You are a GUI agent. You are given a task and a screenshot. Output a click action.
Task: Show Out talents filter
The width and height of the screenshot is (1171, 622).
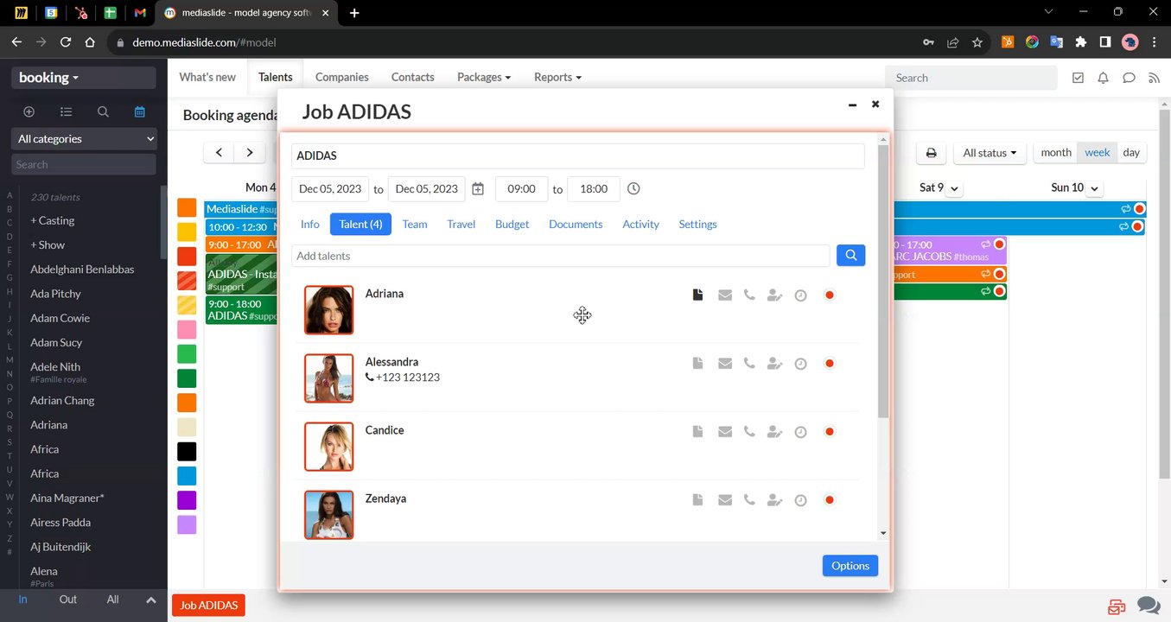coord(68,599)
